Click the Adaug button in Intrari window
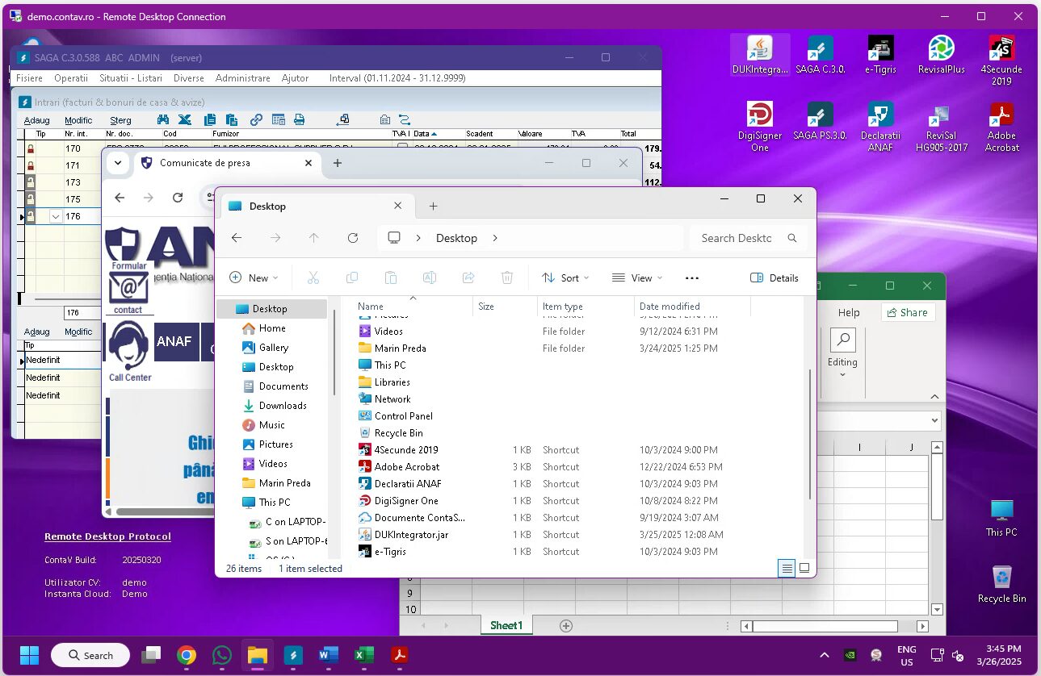The image size is (1041, 676). tap(36, 120)
